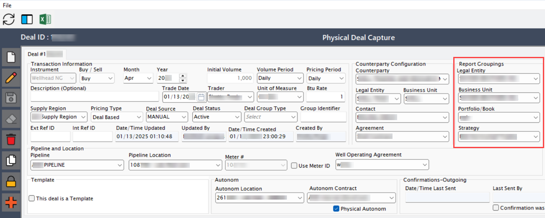Viewport: 545px width, 218px height.
Task: Create a new deal with the blank page icon
Action: [x=11, y=58]
